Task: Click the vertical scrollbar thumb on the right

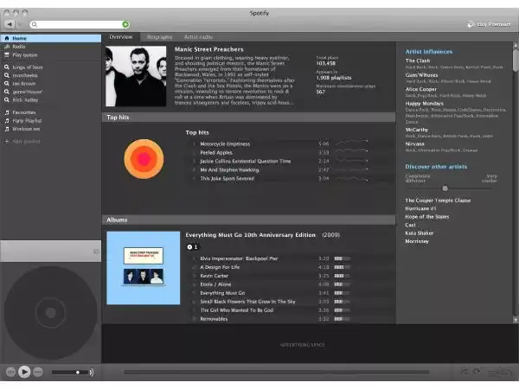Action: point(516,61)
